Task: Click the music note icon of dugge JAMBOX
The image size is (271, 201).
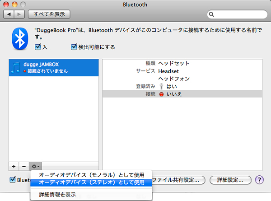Action: pyautogui.click(x=15, y=68)
